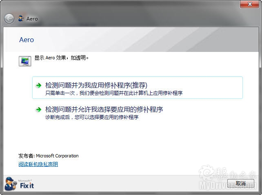Click the Aero monitor icon beside the description

coord(25,61)
